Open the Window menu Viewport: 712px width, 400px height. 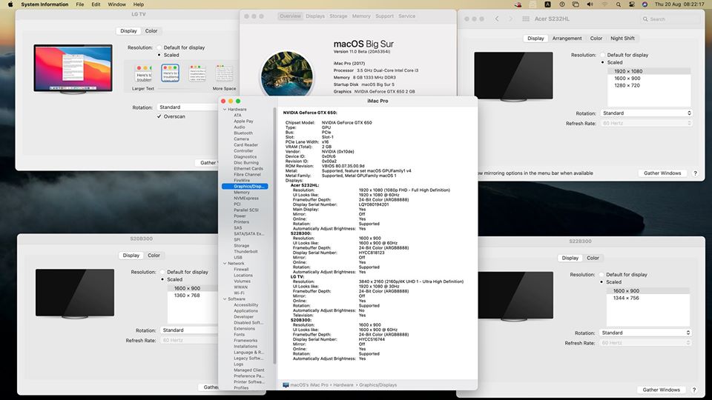click(x=116, y=4)
